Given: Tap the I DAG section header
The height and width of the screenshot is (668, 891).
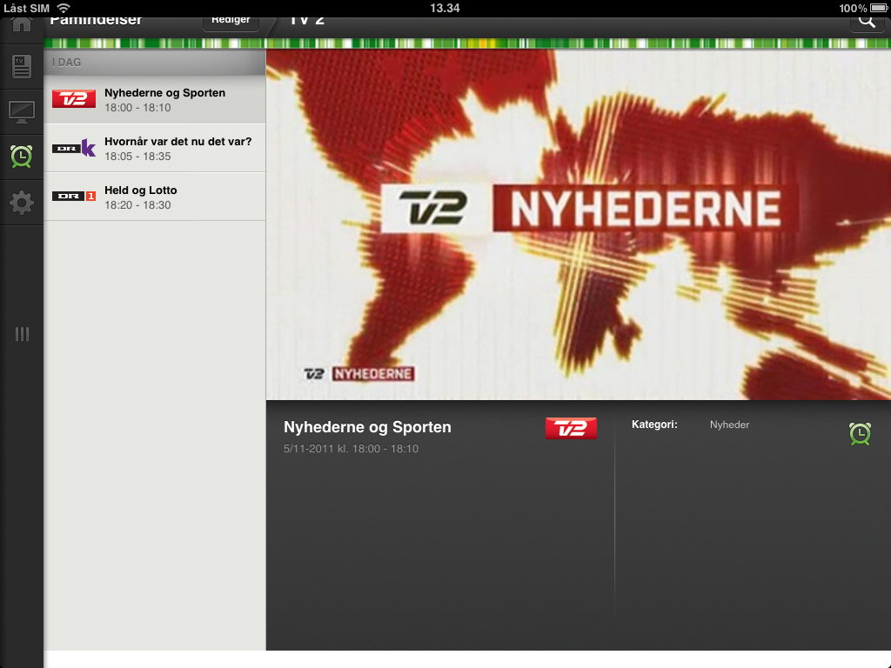Looking at the screenshot, I should coord(155,63).
